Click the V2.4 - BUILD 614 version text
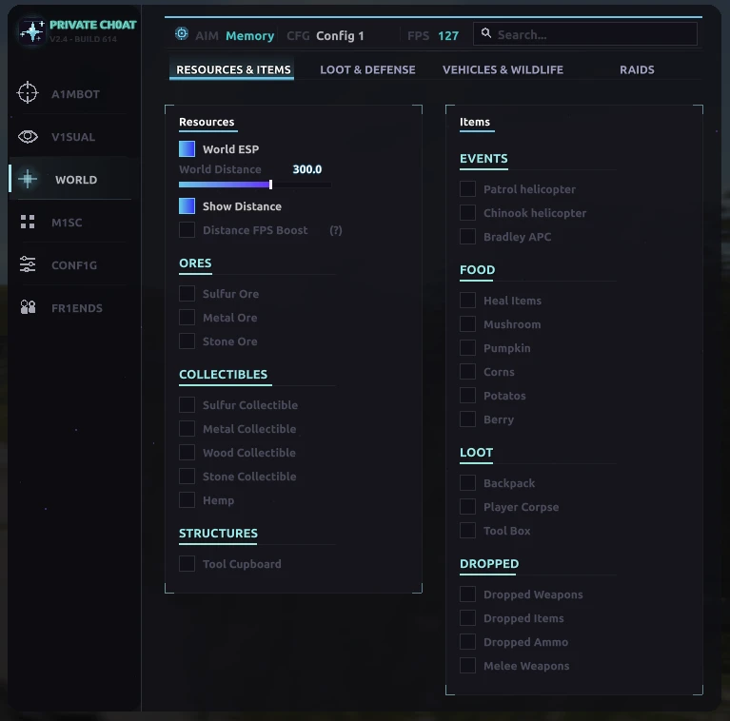 click(x=83, y=39)
